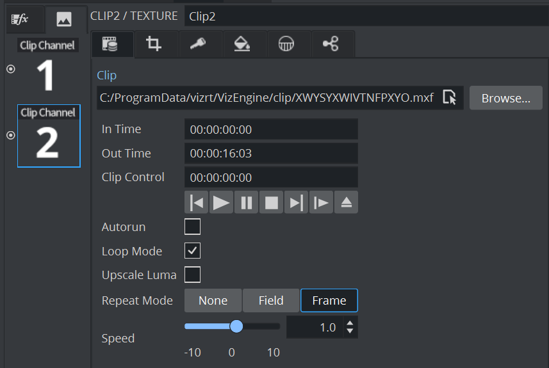The height and width of the screenshot is (368, 549).
Task: Enable the Autorun checkbox
Action: pos(192,227)
